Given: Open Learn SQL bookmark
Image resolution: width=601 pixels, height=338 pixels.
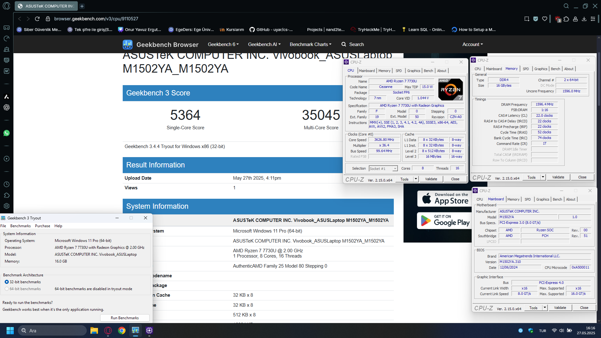Looking at the screenshot, I should [423, 30].
